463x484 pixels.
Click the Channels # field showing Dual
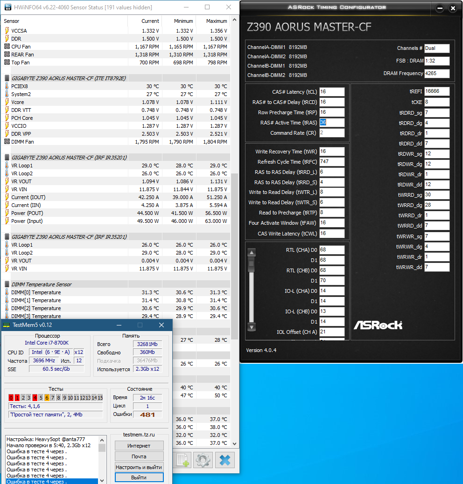437,48
